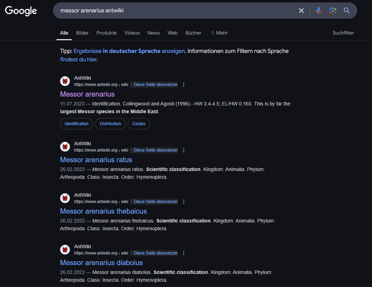This screenshot has width=372, height=287.
Task: Open the Messor arenarius ratus result
Action: (x=96, y=160)
